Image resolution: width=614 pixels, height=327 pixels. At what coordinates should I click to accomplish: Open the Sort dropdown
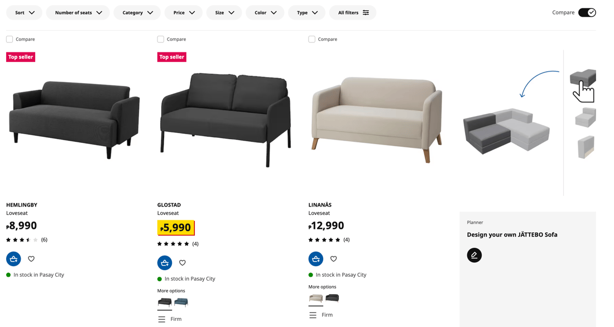24,12
